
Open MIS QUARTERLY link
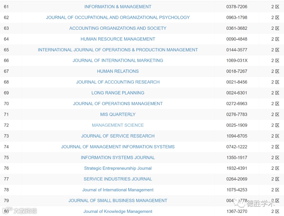click(x=118, y=114)
